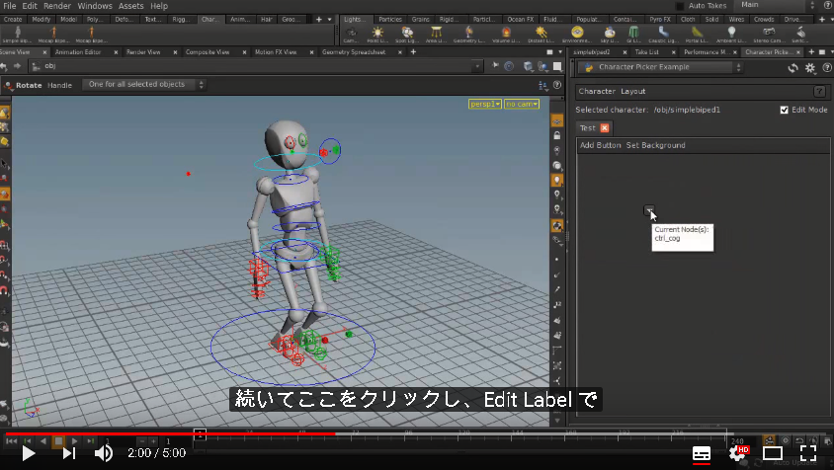Click the Ambient Light shelf icon

click(x=731, y=35)
